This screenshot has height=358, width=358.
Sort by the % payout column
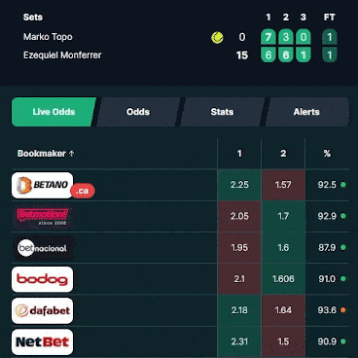327,154
